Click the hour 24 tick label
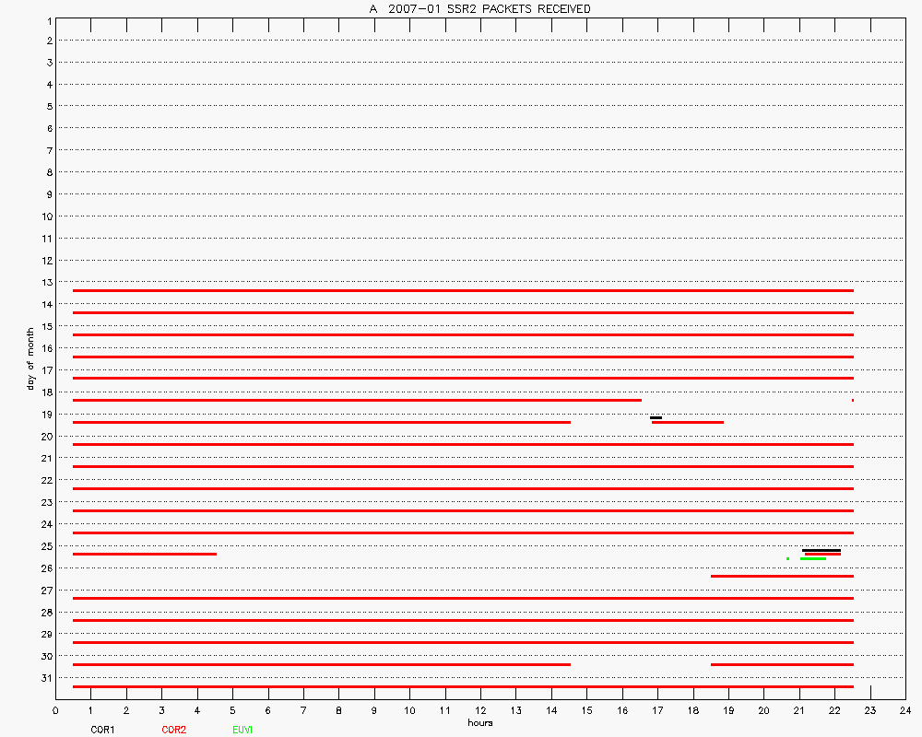Screen dimensions: 922x737 point(904,710)
